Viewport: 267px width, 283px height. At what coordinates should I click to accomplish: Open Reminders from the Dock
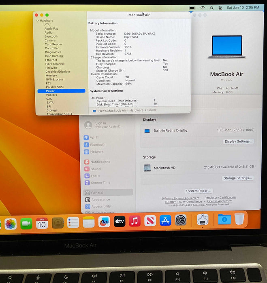coord(73,222)
